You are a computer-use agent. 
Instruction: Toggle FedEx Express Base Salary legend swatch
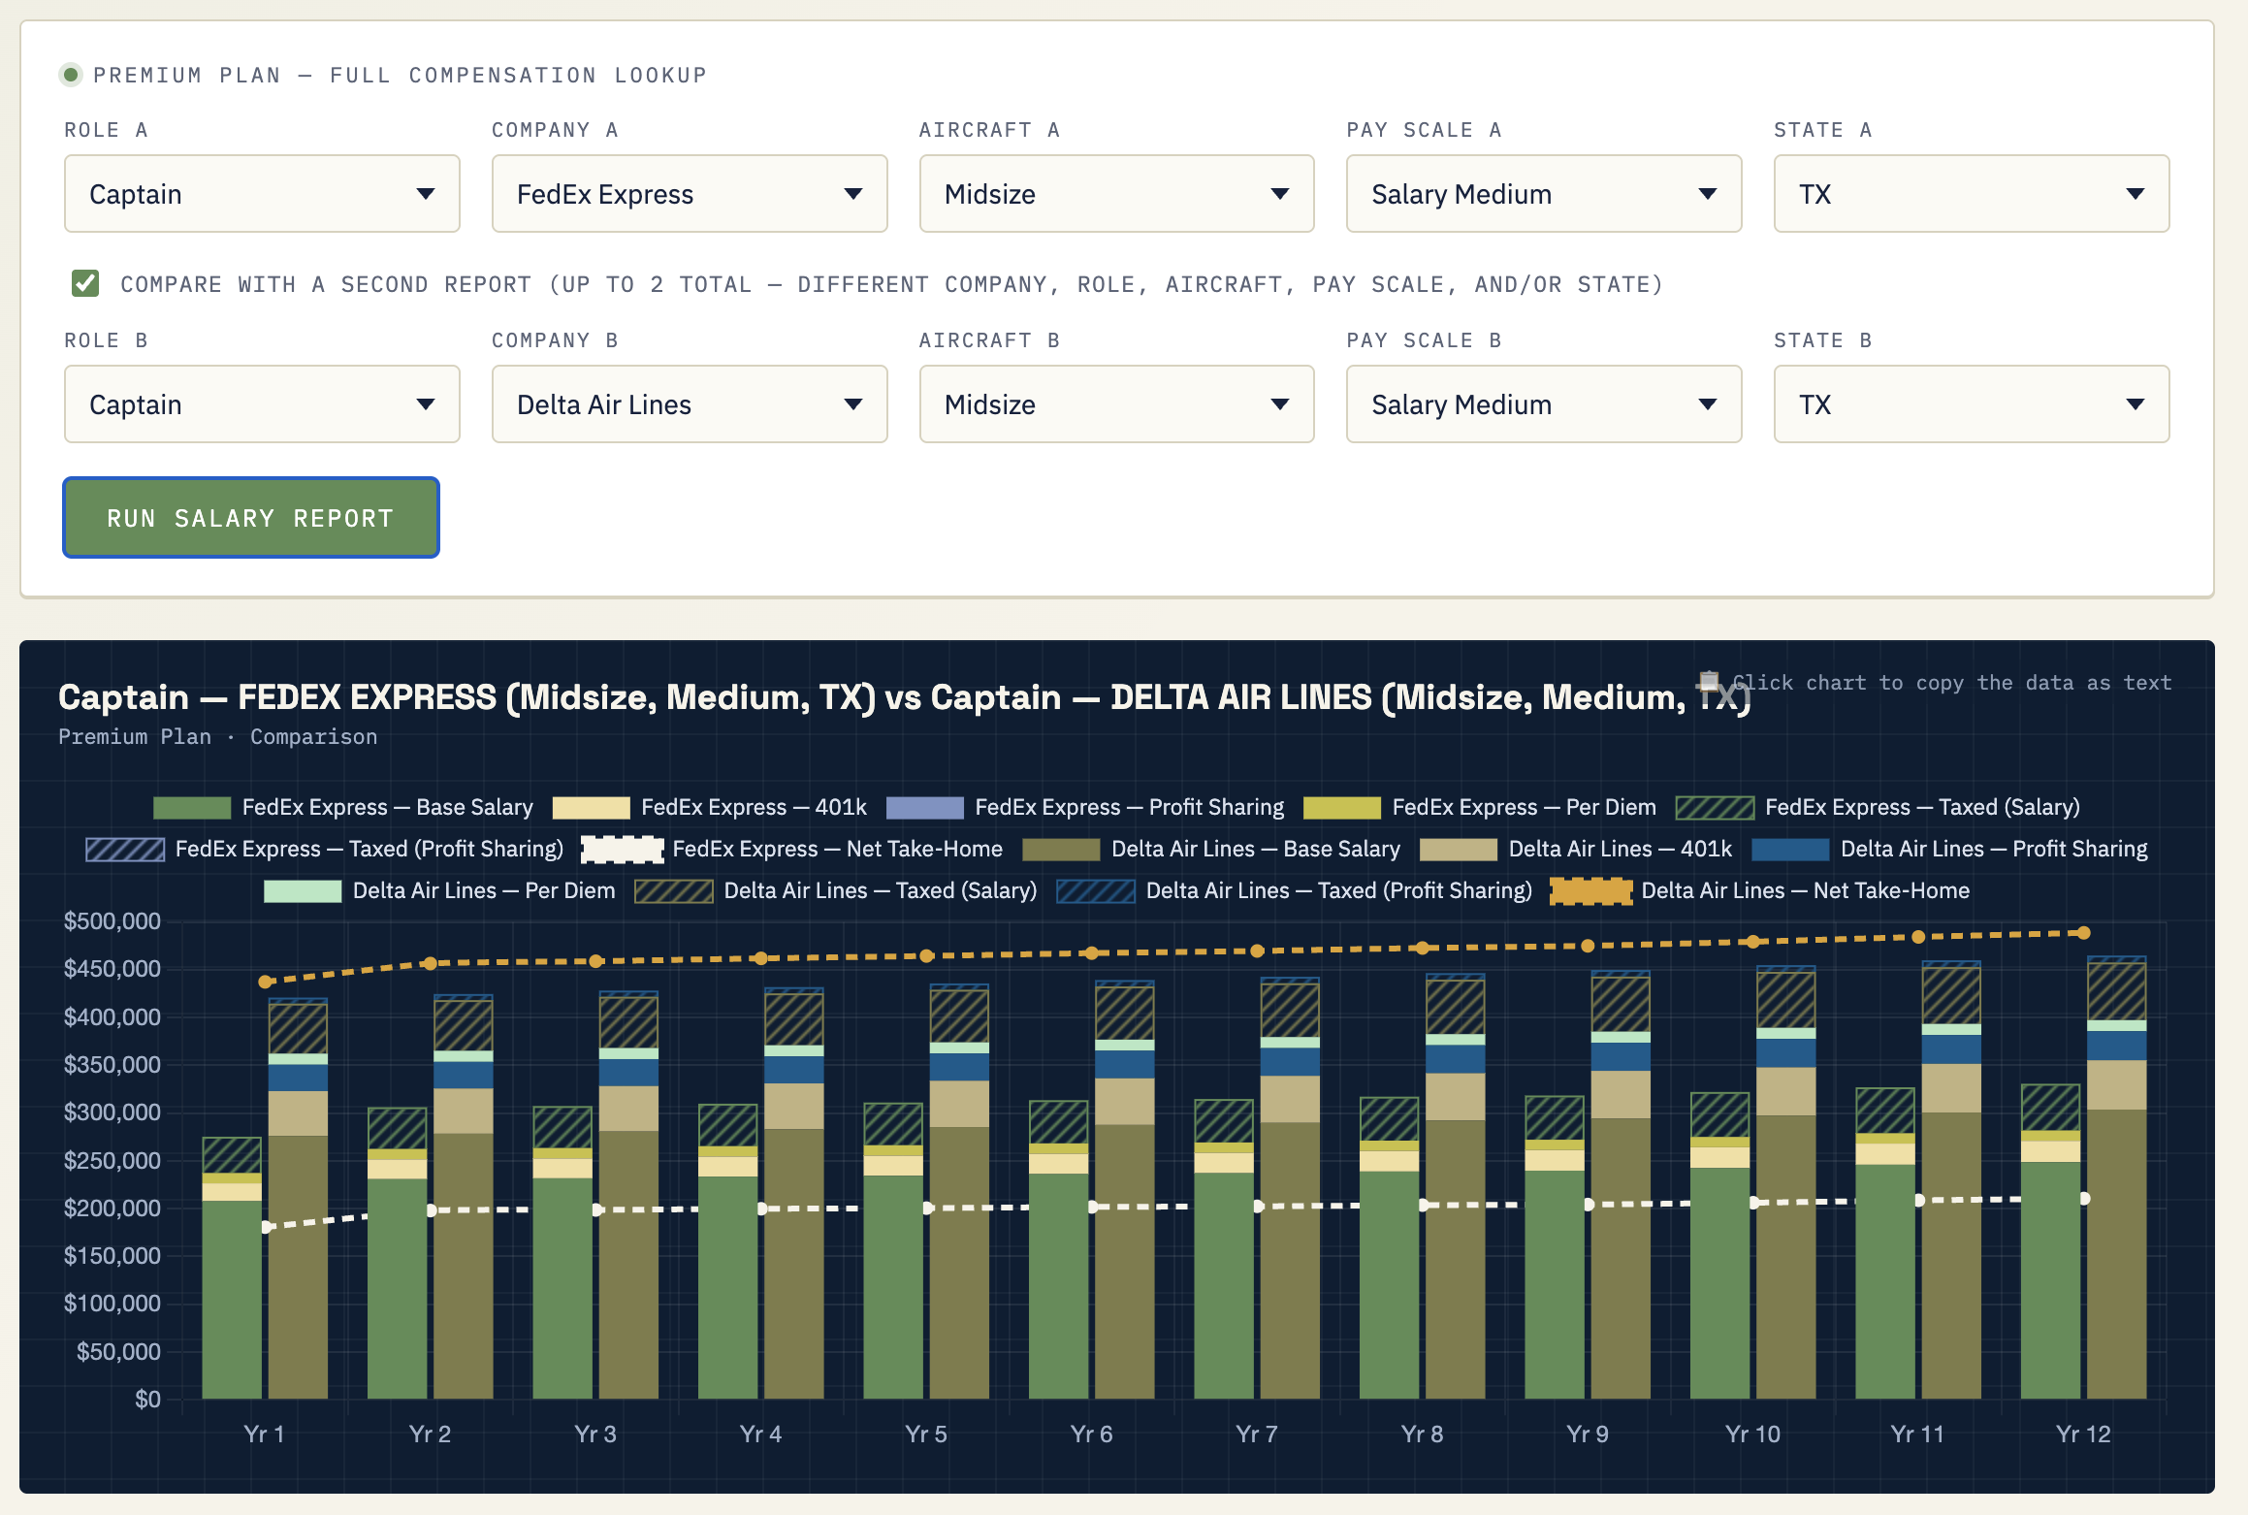pos(192,808)
